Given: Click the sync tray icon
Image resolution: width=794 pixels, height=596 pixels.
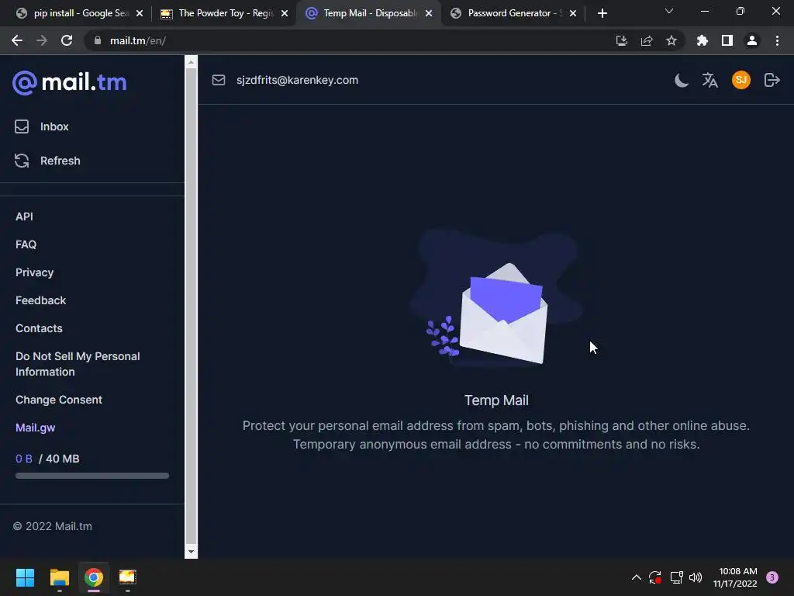Looking at the screenshot, I should pyautogui.click(x=655, y=577).
